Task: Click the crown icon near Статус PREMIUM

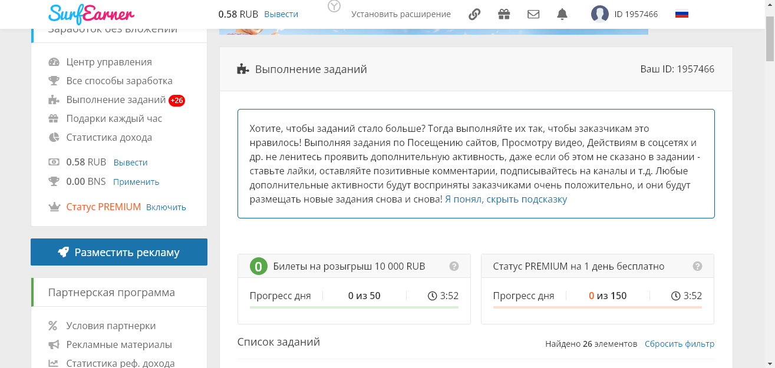Action: pos(54,207)
